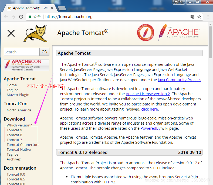Click the scrollbar up arrow
This screenshot has width=213, height=185.
pos(210,25)
